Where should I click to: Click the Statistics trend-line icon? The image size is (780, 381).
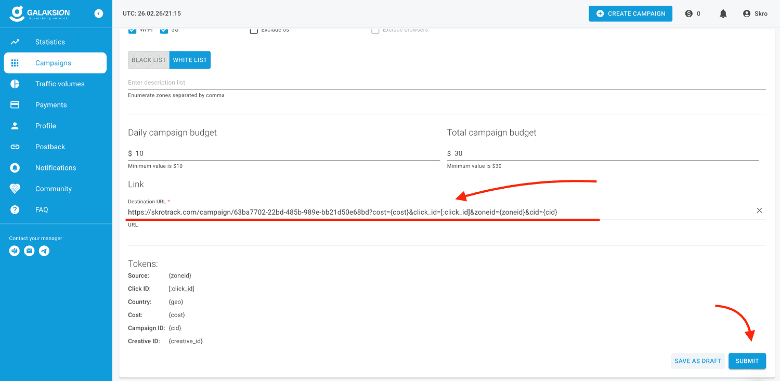click(15, 42)
